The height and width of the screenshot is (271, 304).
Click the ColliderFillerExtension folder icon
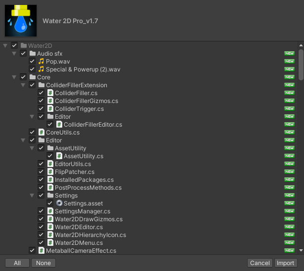point(42,85)
